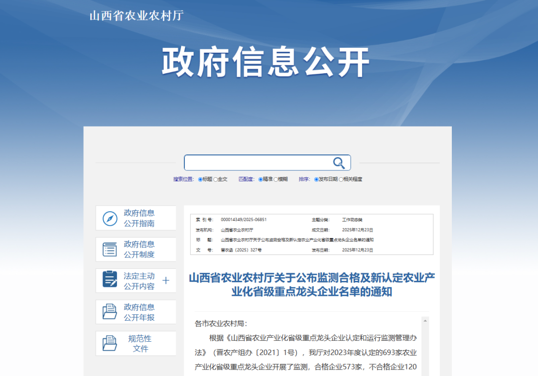Click inside the search input box

tap(259, 162)
